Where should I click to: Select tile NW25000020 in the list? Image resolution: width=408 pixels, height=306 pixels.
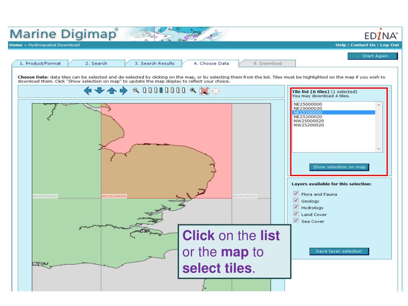click(334, 121)
